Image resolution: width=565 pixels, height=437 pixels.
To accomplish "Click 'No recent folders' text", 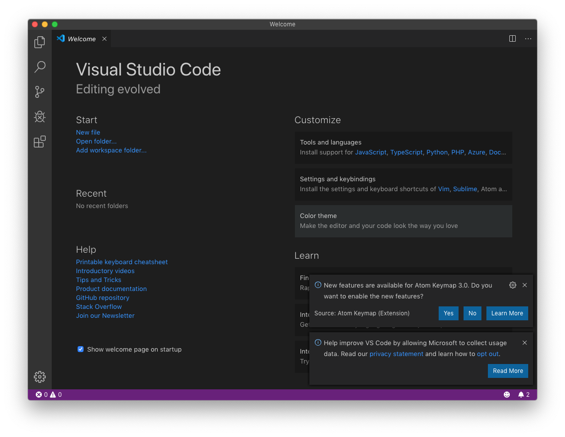I will click(x=102, y=206).
